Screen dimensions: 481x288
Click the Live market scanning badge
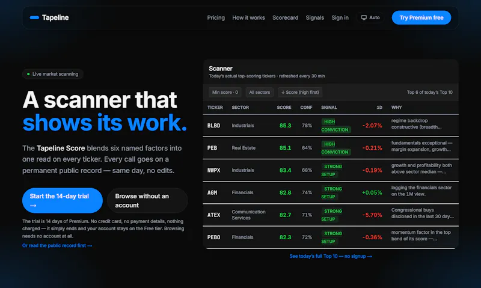[x=52, y=74]
